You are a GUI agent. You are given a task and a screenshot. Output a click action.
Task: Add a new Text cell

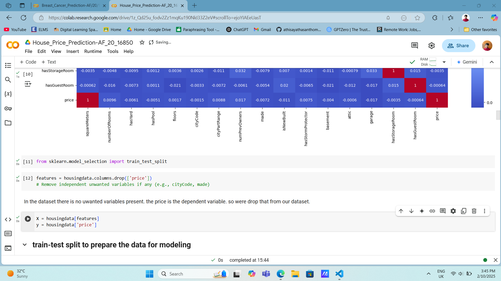(49, 62)
